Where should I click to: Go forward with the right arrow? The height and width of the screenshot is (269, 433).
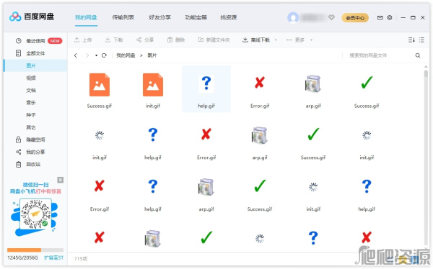click(x=87, y=55)
